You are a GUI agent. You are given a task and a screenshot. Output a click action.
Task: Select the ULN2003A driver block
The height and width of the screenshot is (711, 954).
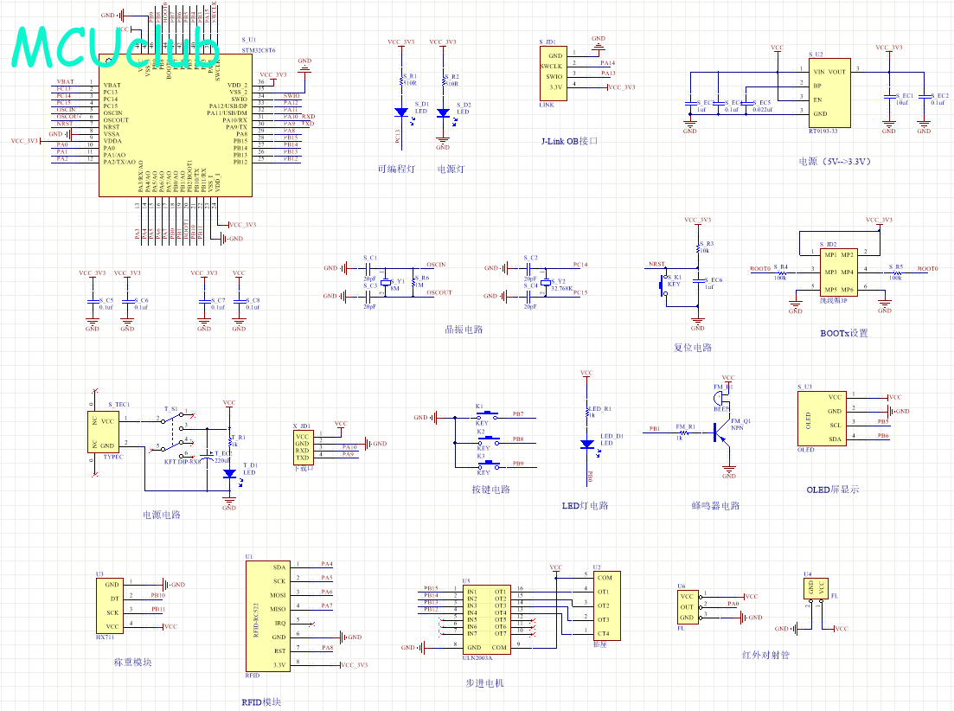click(486, 620)
